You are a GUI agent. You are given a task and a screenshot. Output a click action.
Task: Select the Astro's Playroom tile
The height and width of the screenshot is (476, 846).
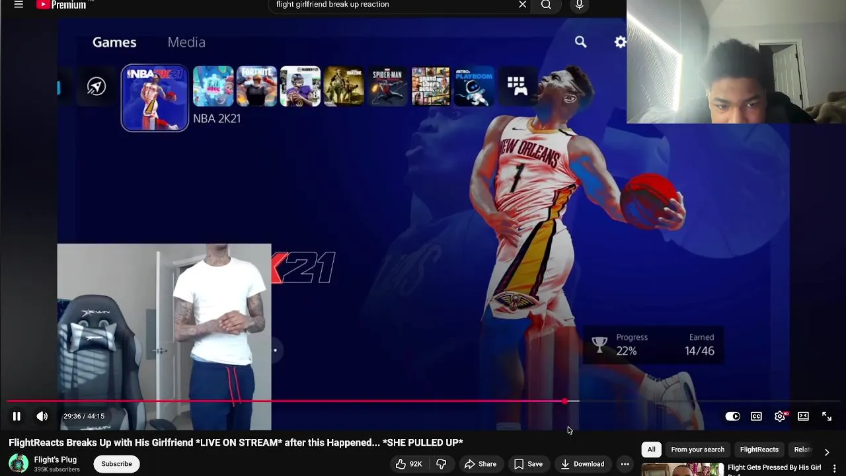(x=474, y=87)
